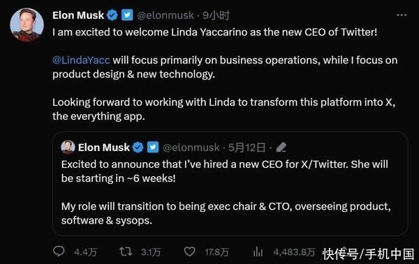
Task: Click the retweet arrows icon
Action: click(126, 251)
